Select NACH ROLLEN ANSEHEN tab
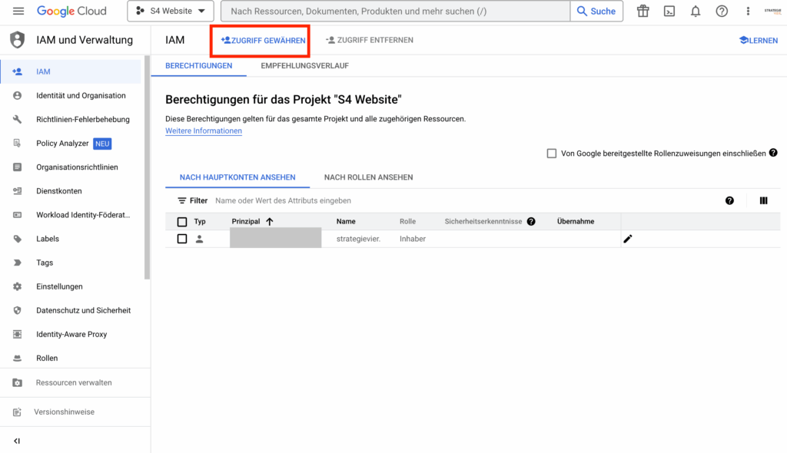Screen dimensions: 787x453 [x=368, y=177]
